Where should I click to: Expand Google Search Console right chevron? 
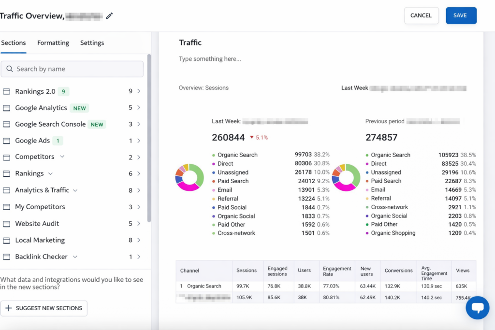[139, 124]
